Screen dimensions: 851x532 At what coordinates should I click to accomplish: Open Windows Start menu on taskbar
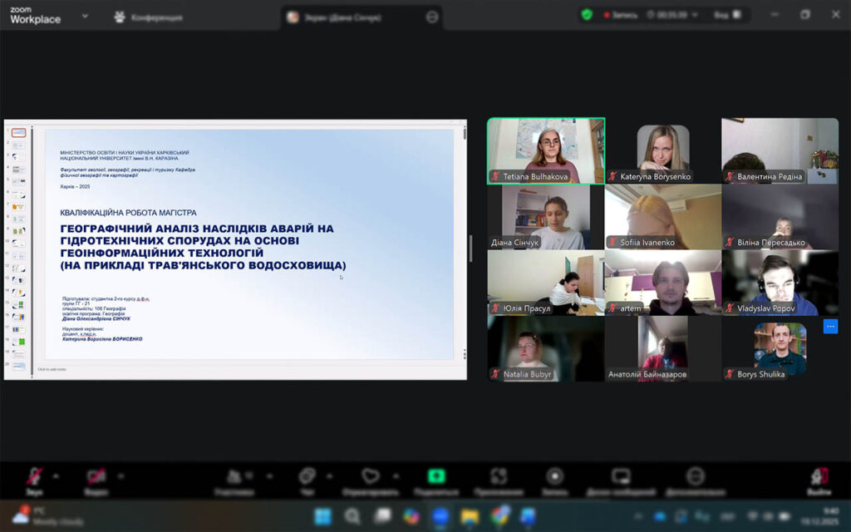[x=322, y=516]
